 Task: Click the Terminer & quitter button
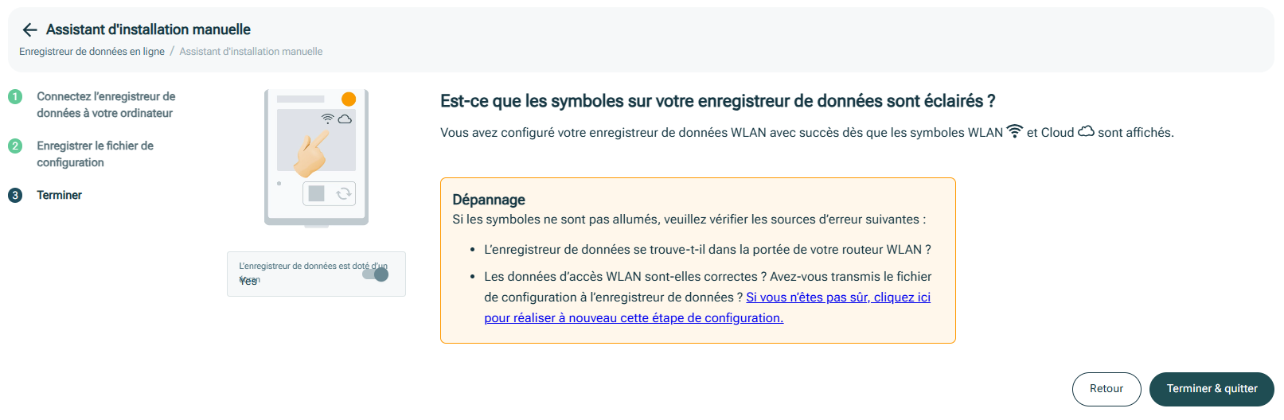1212,389
